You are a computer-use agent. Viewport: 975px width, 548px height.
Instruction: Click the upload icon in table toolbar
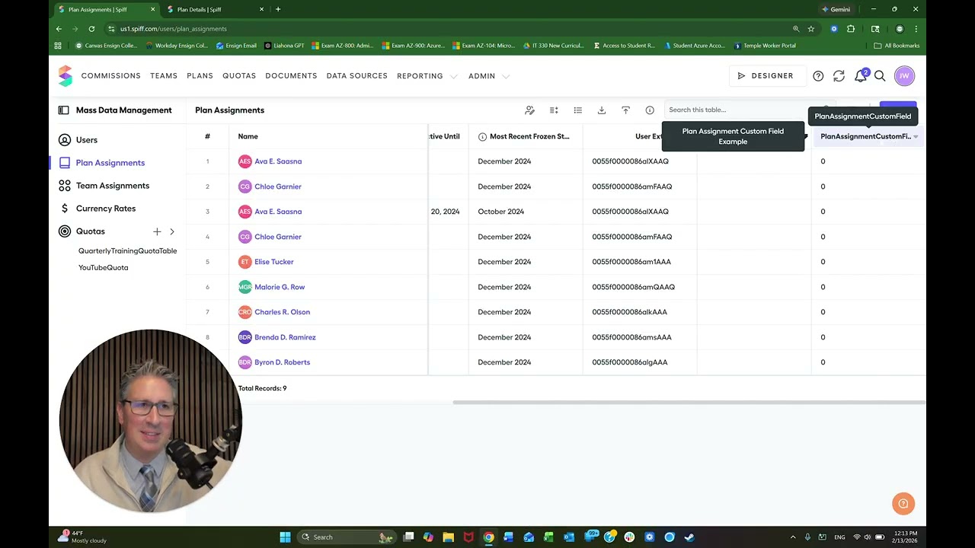point(625,110)
